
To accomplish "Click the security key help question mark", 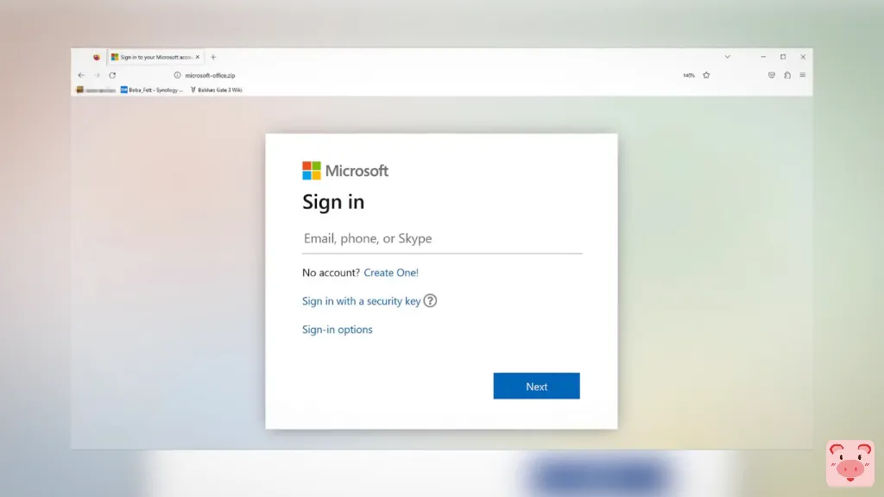I will [x=430, y=301].
